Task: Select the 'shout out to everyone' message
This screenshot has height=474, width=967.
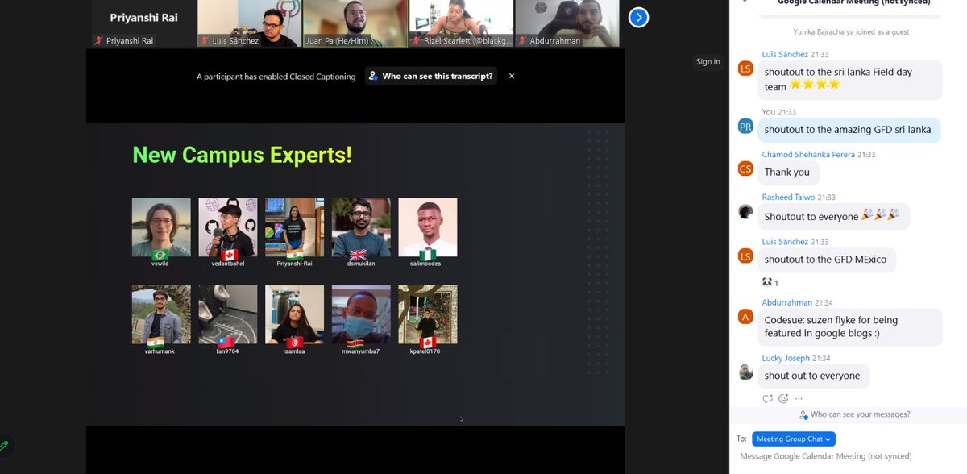Action: 813,376
